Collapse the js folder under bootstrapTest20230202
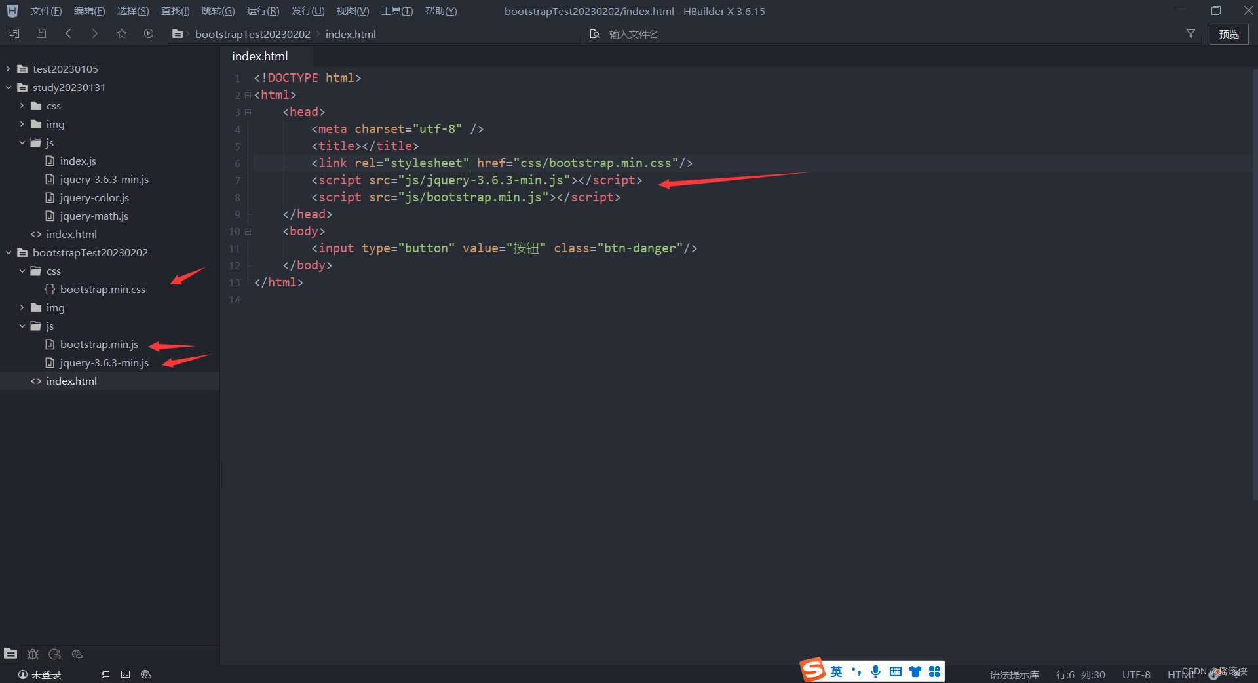The image size is (1258, 683). point(22,326)
